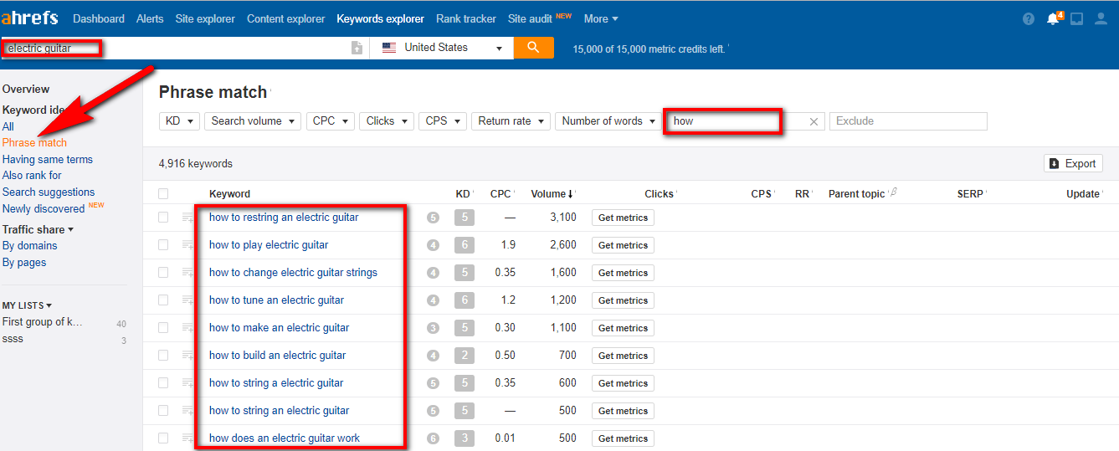Check the box for 'how to restring an electric guitar'
The image size is (1119, 451).
click(163, 218)
